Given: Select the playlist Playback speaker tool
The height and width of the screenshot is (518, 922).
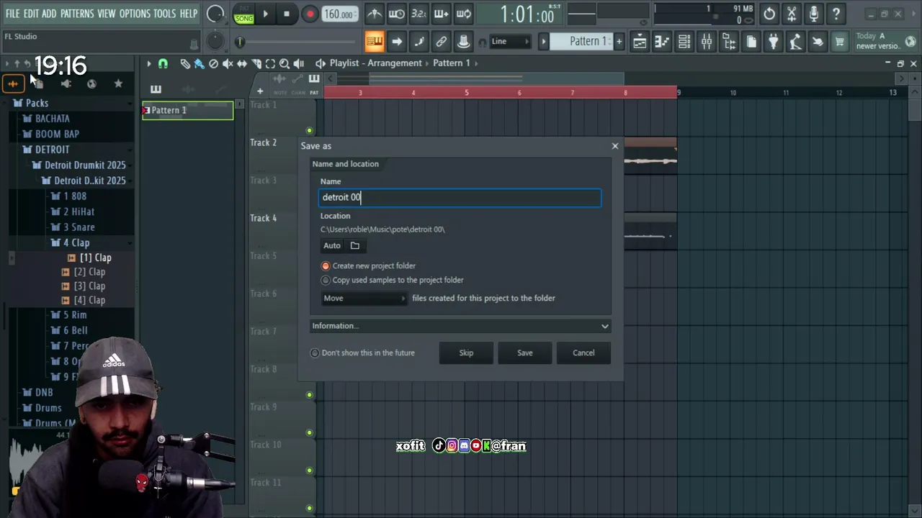Looking at the screenshot, I should 299,63.
